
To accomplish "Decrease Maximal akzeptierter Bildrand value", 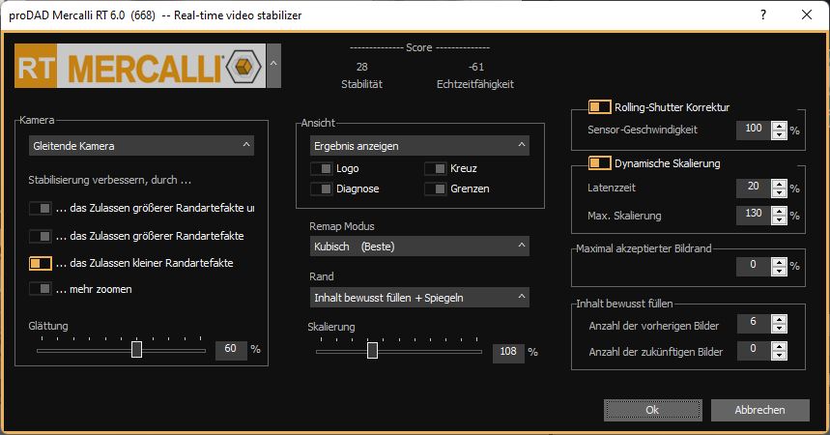I will point(779,272).
